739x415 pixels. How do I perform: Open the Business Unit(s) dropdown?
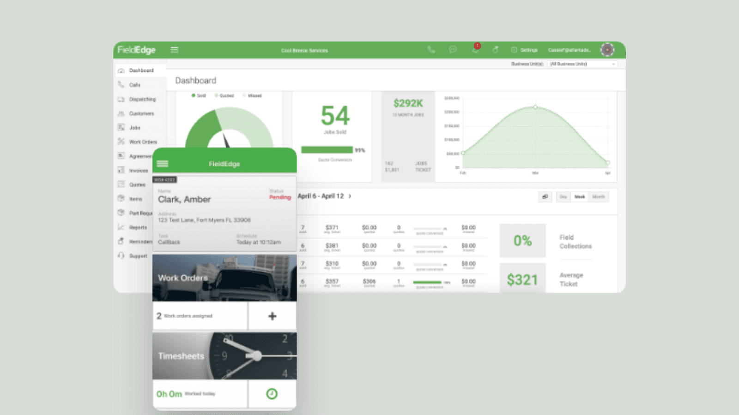(582, 64)
